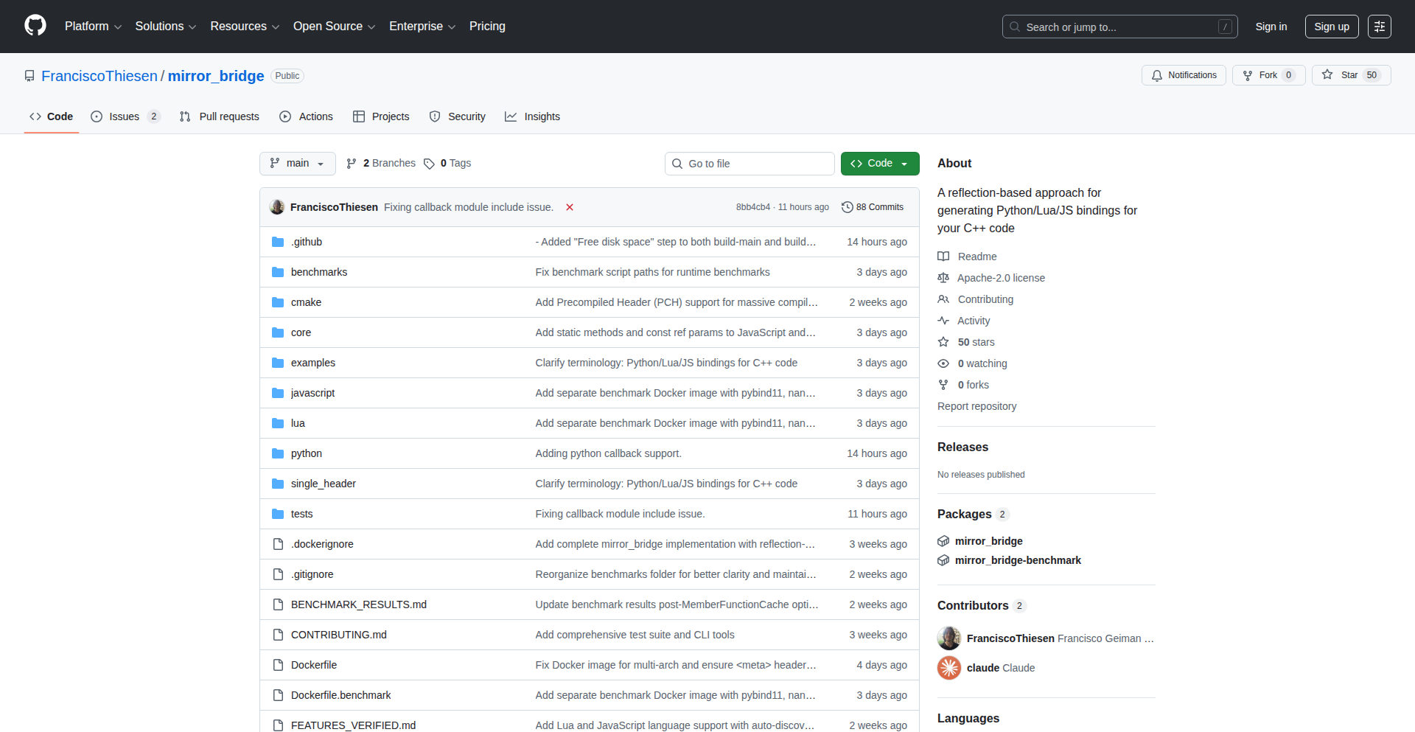Viewport: 1415px width, 732px height.
Task: Click the Apache license scales icon
Action: pos(943,278)
